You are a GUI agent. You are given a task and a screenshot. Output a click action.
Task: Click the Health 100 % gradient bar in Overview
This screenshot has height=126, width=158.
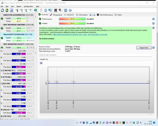[72, 23]
